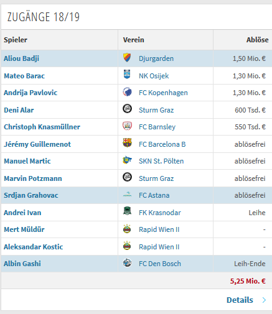The image size is (272, 314).
Task: Click the Jérémy Guillemenot player link
Action: [37, 144]
